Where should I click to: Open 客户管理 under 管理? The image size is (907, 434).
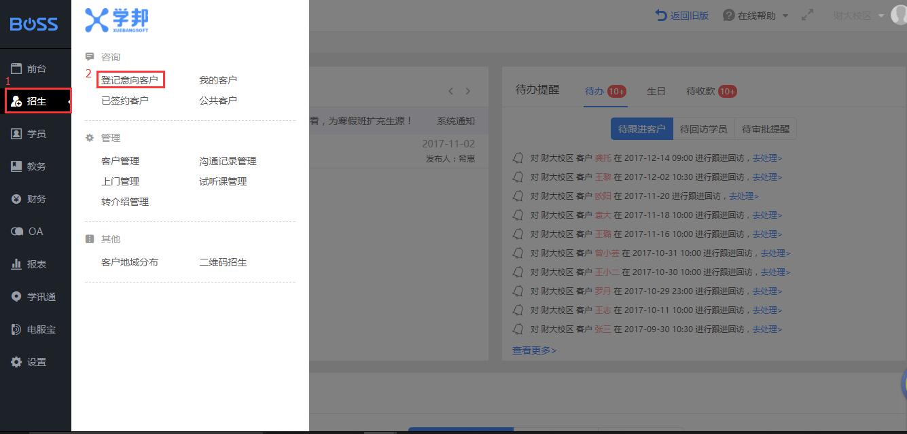point(120,161)
